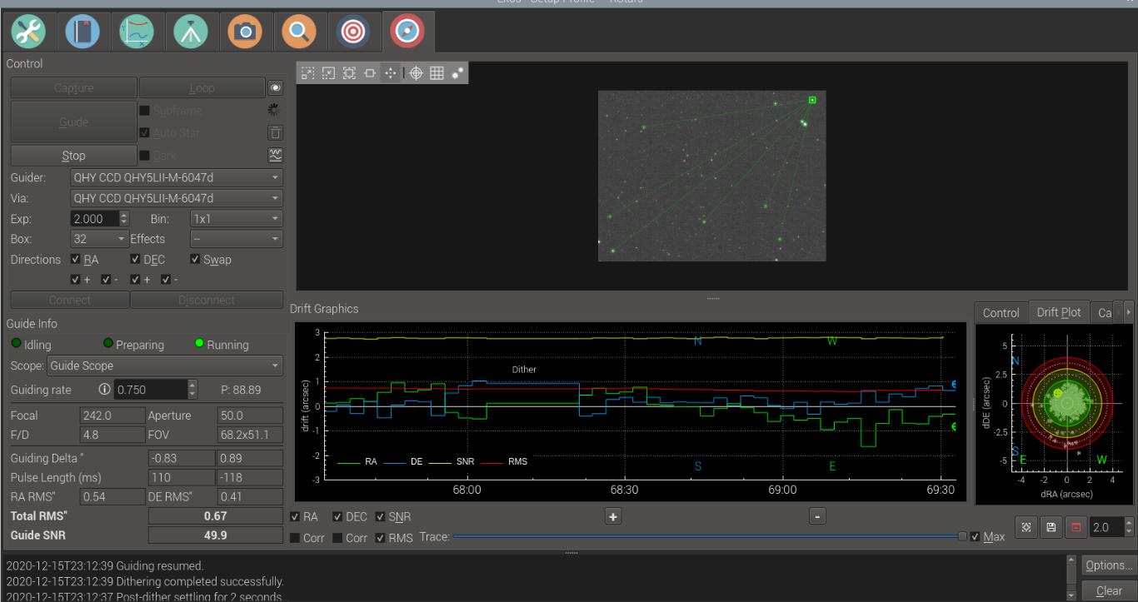Open the Scheduler notebook module
1138x602 pixels.
(82, 32)
